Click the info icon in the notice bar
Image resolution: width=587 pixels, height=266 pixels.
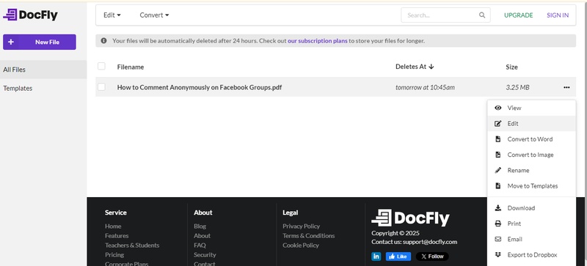(103, 41)
